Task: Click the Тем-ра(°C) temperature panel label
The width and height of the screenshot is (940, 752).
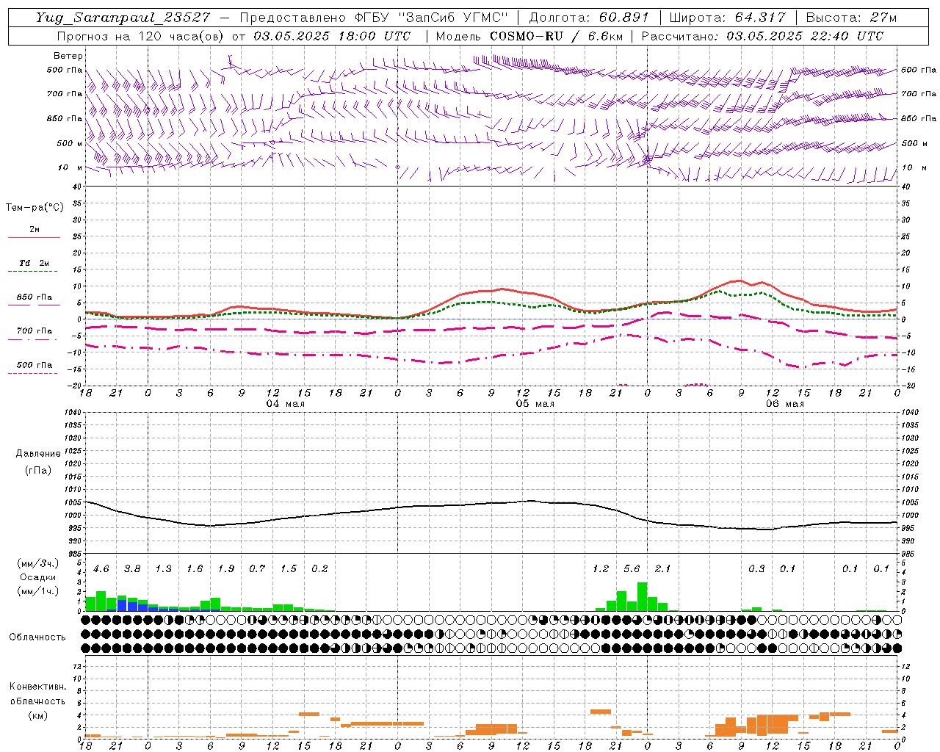Action: point(35,207)
